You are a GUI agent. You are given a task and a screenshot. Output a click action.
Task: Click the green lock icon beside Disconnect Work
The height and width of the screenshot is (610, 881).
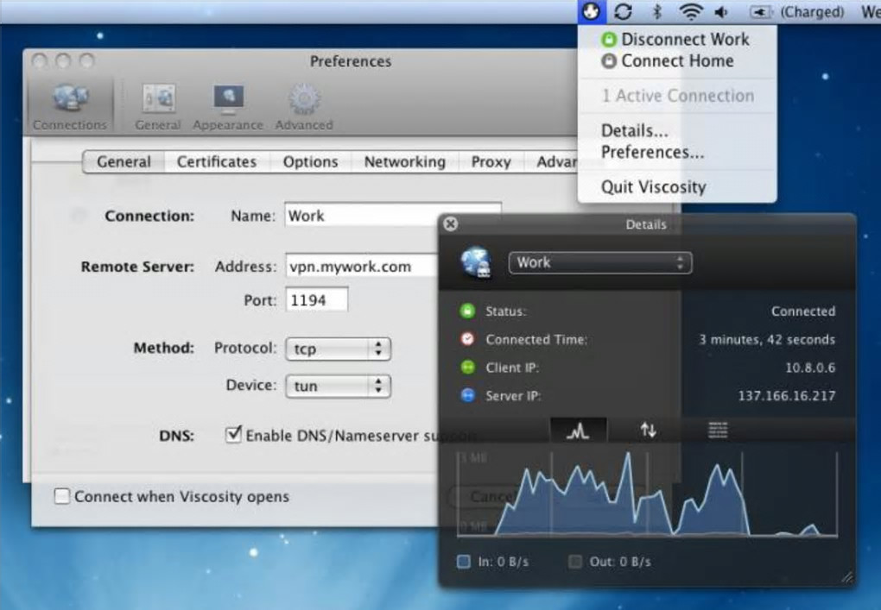click(x=609, y=40)
